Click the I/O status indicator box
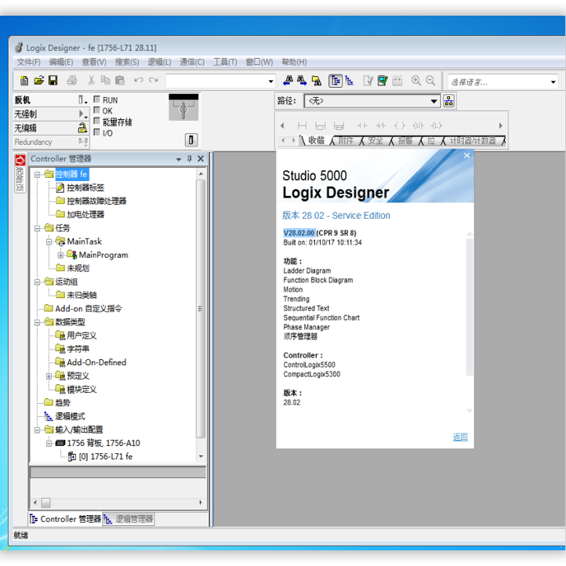566x566 pixels. [96, 132]
